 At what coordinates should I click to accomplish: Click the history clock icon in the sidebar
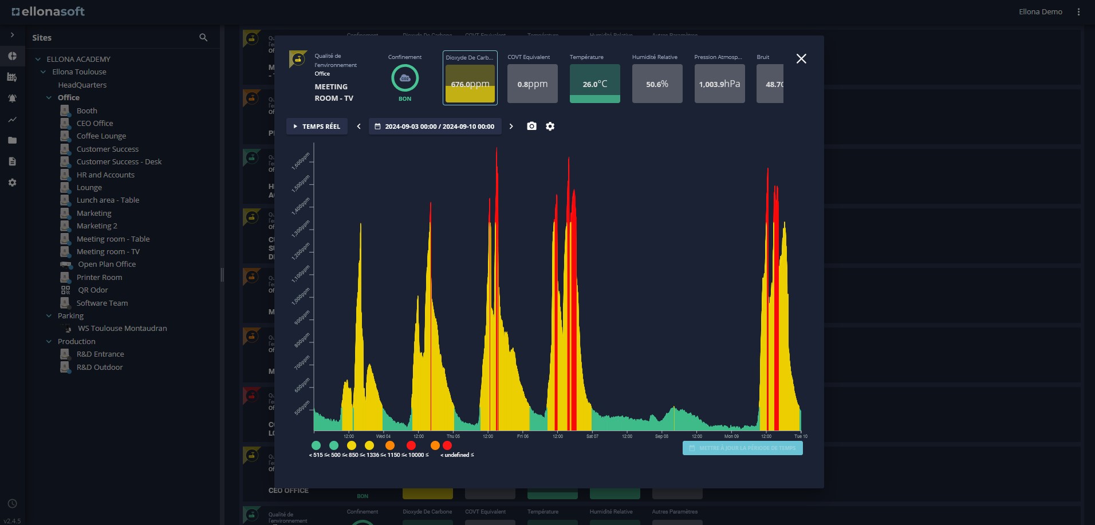coord(12,504)
